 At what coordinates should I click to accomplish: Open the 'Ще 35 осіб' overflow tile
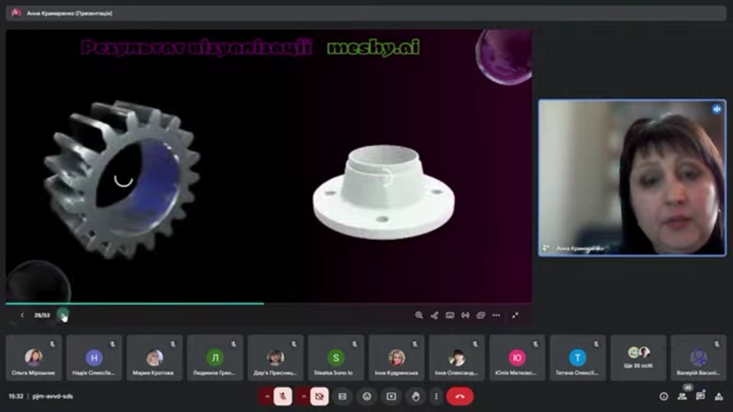click(638, 358)
